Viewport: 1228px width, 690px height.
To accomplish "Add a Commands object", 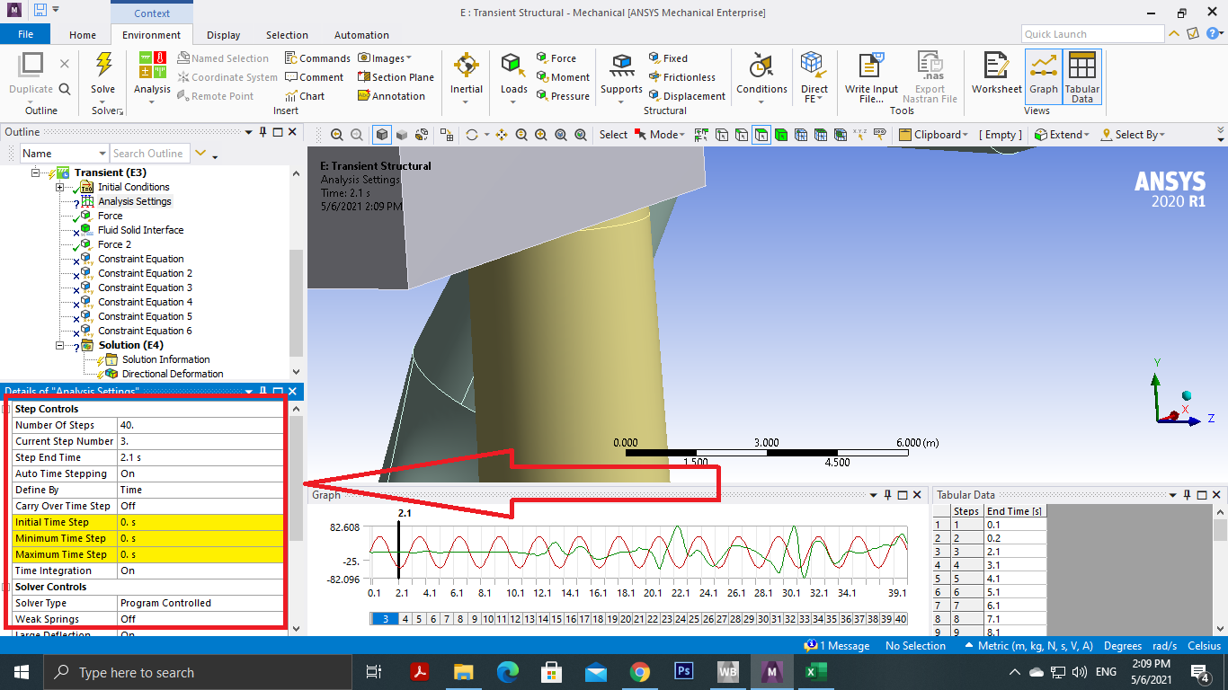I will pyautogui.click(x=317, y=58).
